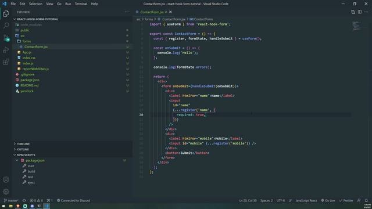This screenshot has height=209, width=372.
Task: Open the Run and Debug view
Action: click(x=6, y=50)
